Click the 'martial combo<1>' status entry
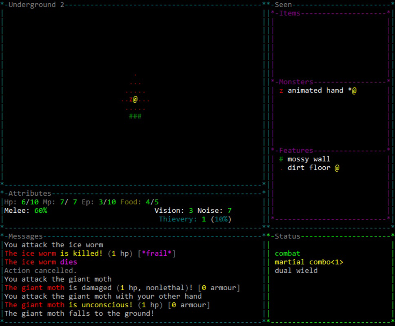 pos(309,262)
